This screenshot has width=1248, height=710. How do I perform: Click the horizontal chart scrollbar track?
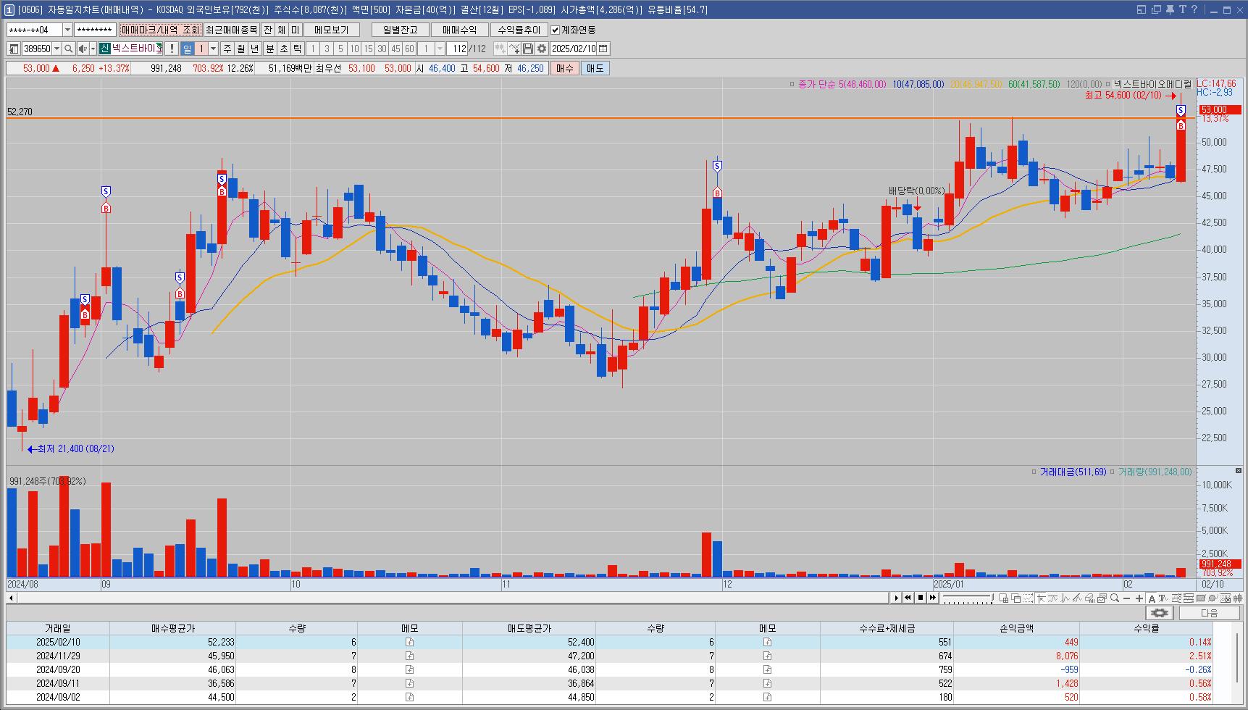(x=453, y=598)
